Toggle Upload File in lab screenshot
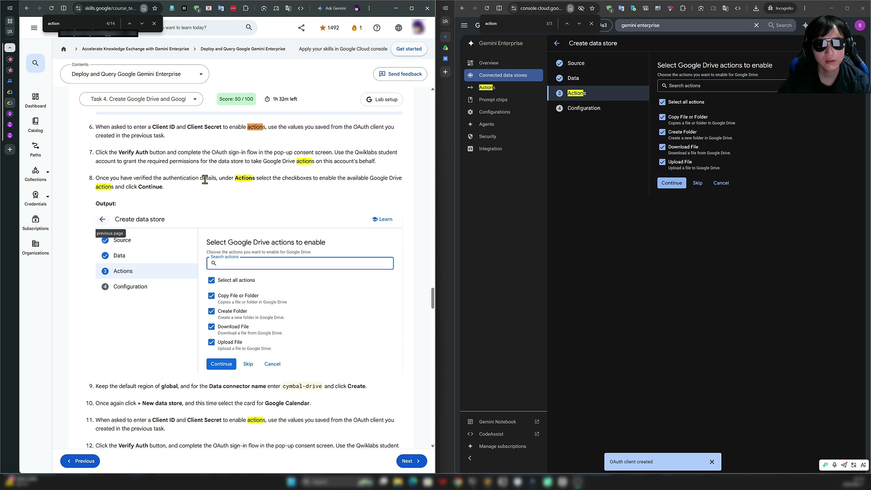This screenshot has width=871, height=490. pos(211,342)
